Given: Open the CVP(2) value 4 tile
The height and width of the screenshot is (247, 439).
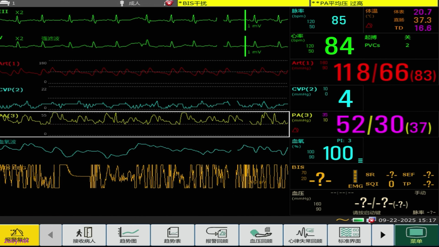Looking at the screenshot, I should [326, 98].
